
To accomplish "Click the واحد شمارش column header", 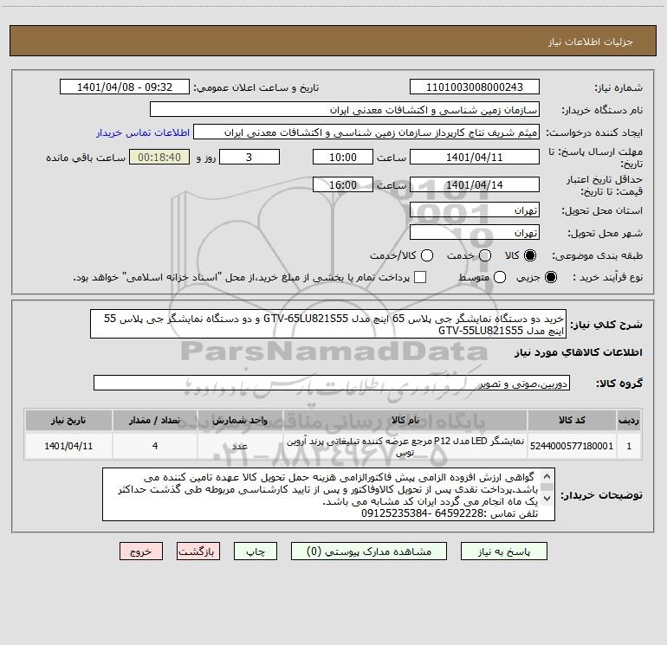I will coord(240,420).
